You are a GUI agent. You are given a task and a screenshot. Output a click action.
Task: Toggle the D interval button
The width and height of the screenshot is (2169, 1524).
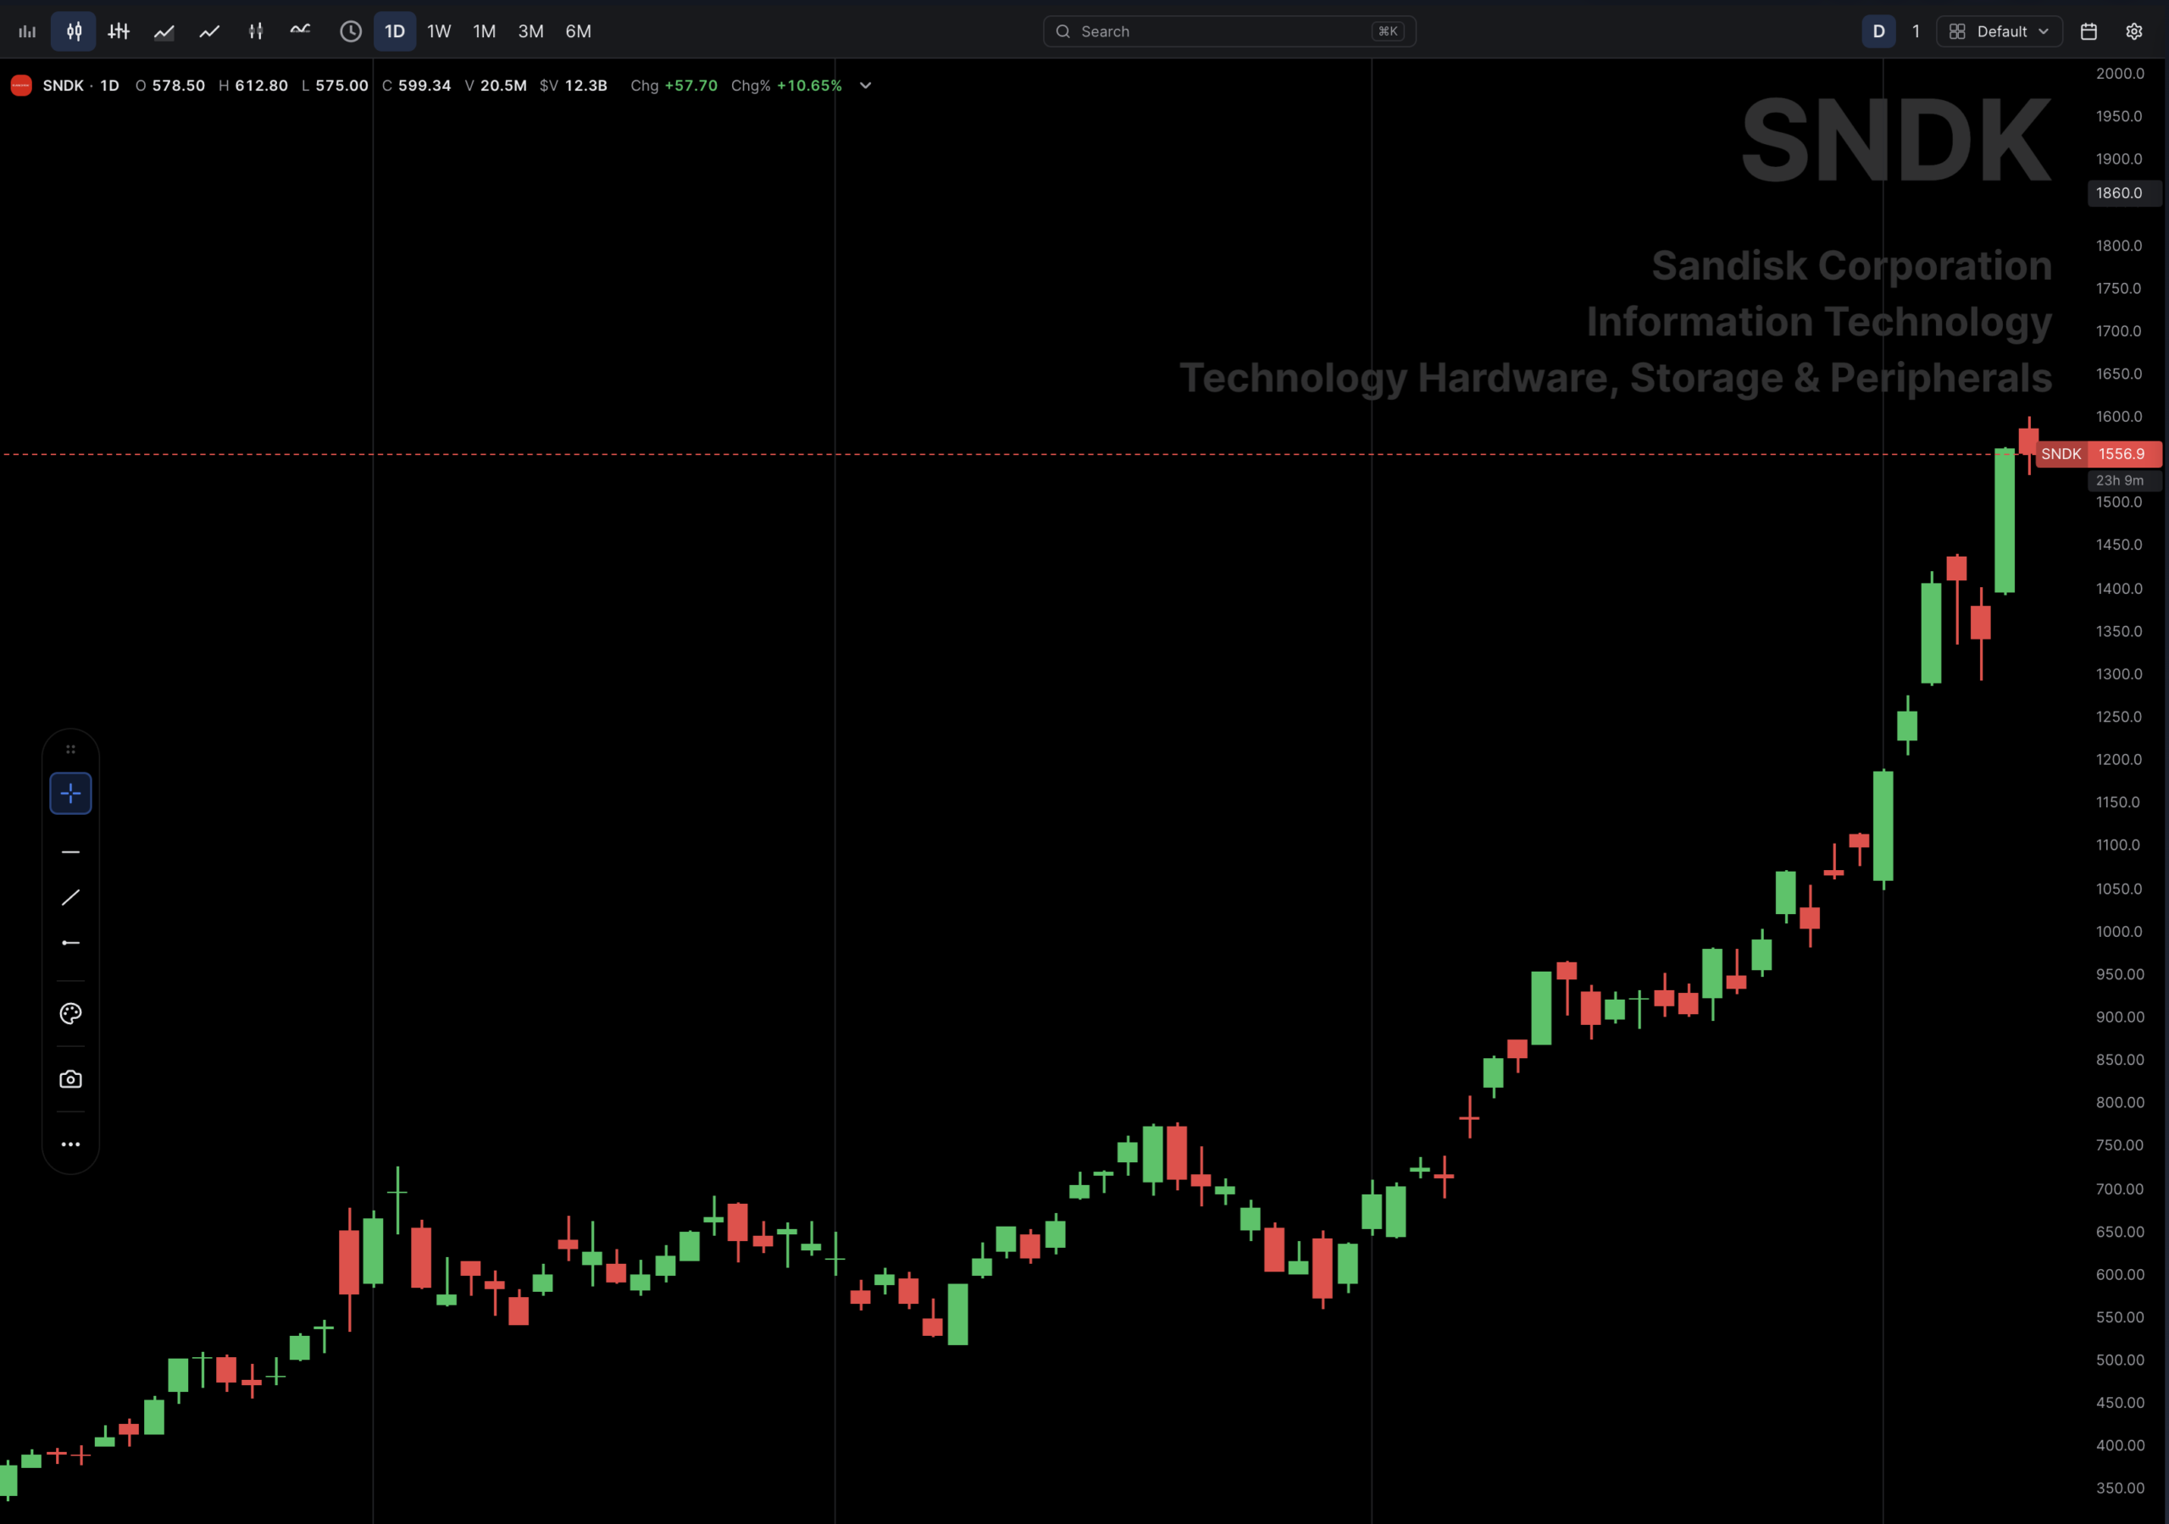(x=1879, y=31)
